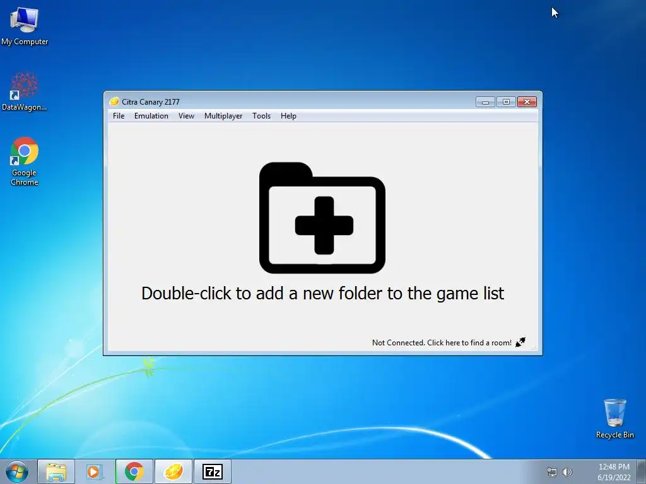
Task: Click "Not Connected. Click here to find a room!"
Action: click(442, 342)
